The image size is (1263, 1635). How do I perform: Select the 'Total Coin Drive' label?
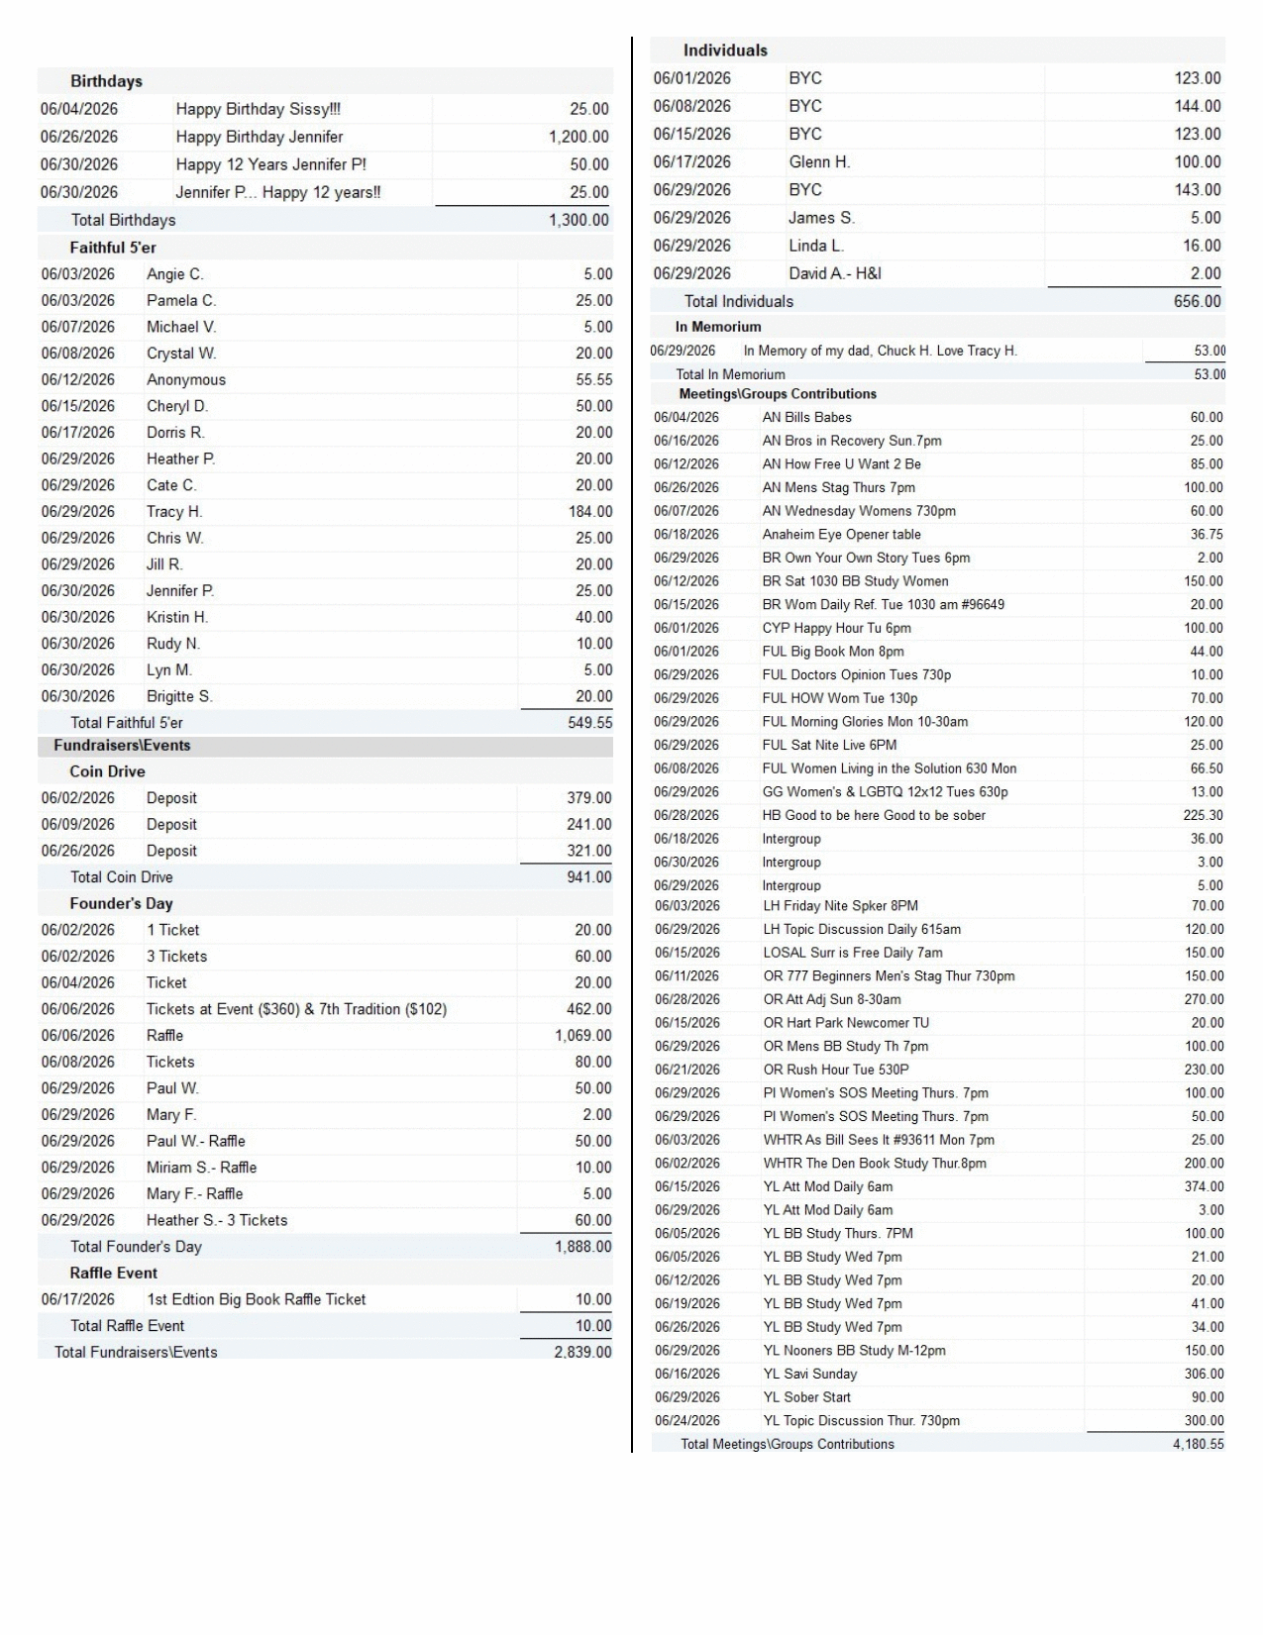coord(121,877)
